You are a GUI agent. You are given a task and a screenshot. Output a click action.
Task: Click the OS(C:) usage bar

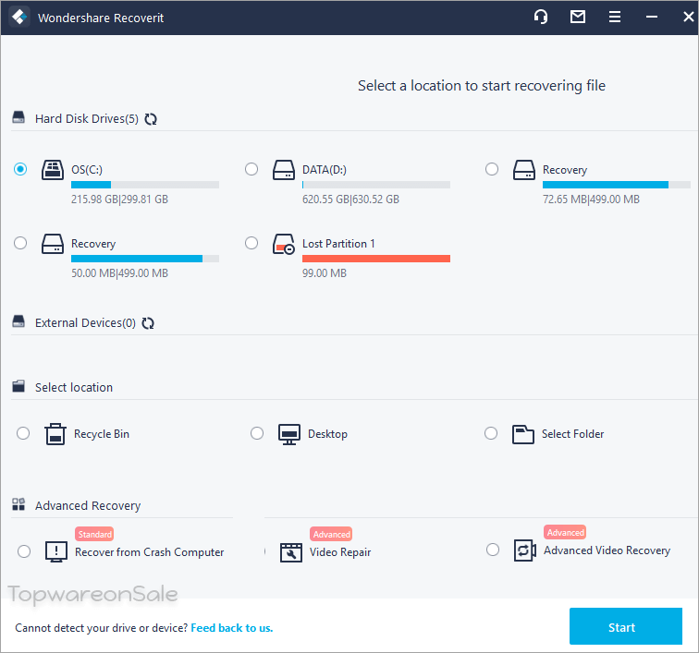coord(145,185)
